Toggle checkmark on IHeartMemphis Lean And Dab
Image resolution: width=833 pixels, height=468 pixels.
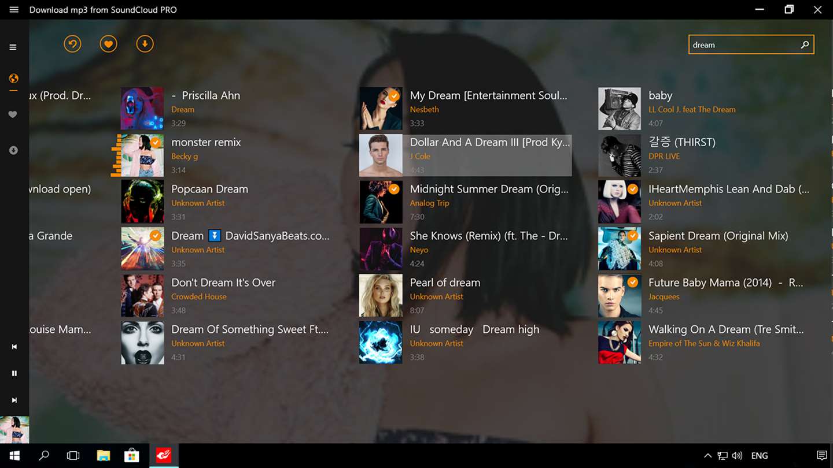pyautogui.click(x=633, y=189)
